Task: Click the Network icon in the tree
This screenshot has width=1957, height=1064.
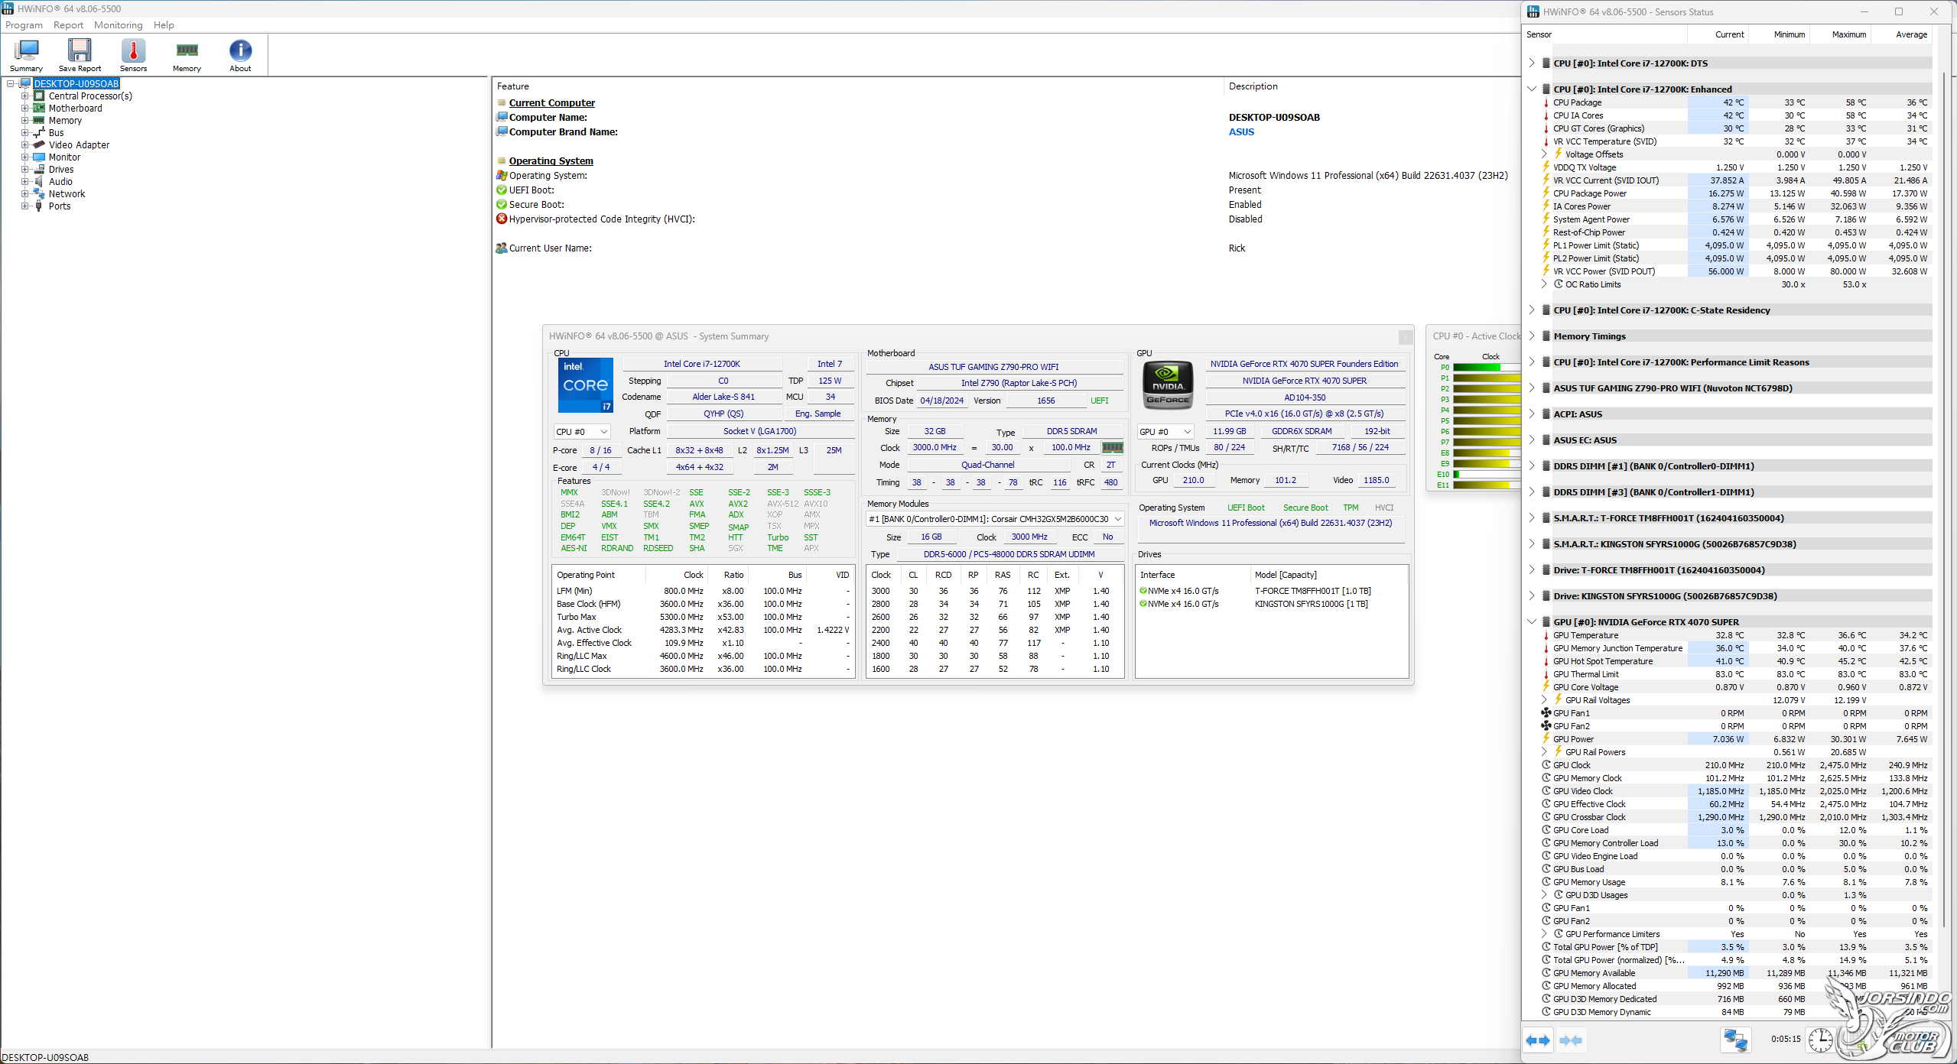Action: pyautogui.click(x=39, y=194)
